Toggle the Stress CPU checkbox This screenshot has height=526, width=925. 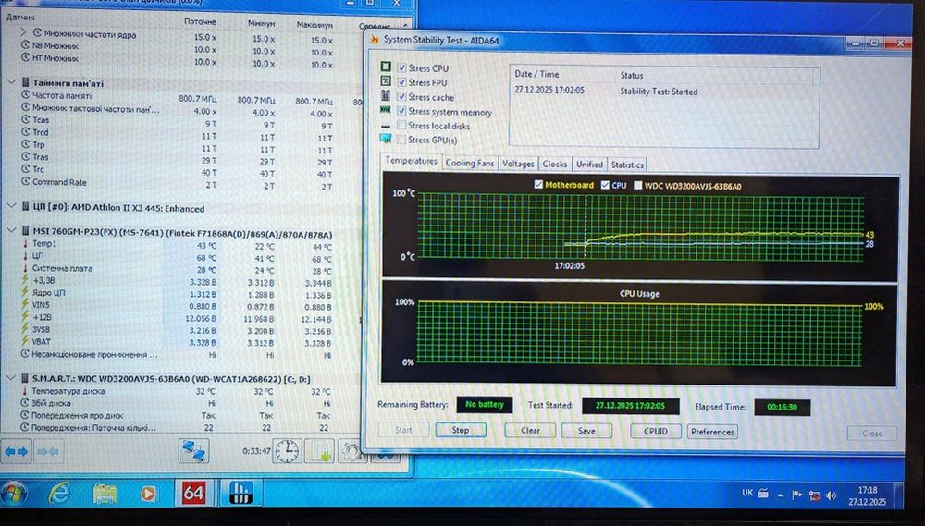[x=401, y=67]
